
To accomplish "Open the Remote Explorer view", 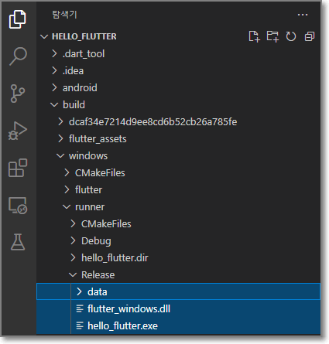I will (18, 206).
